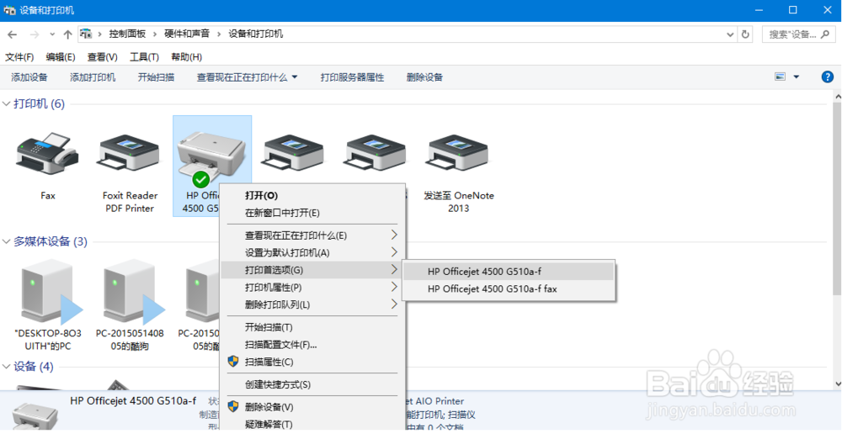Select the HP Officejet 4500 printer icon
Screen dimensions: 842x439
coord(212,157)
